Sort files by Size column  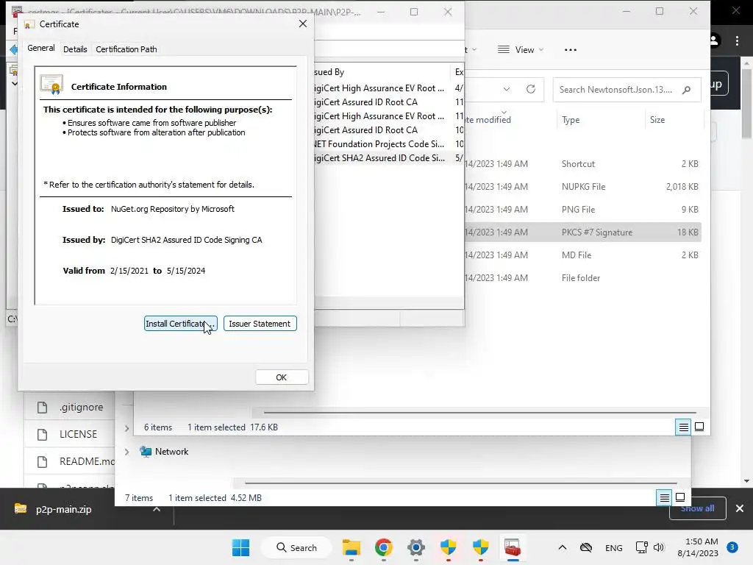click(x=657, y=120)
